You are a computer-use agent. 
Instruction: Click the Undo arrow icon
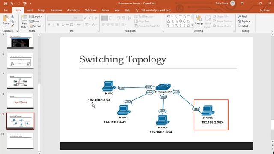pos(12,3)
